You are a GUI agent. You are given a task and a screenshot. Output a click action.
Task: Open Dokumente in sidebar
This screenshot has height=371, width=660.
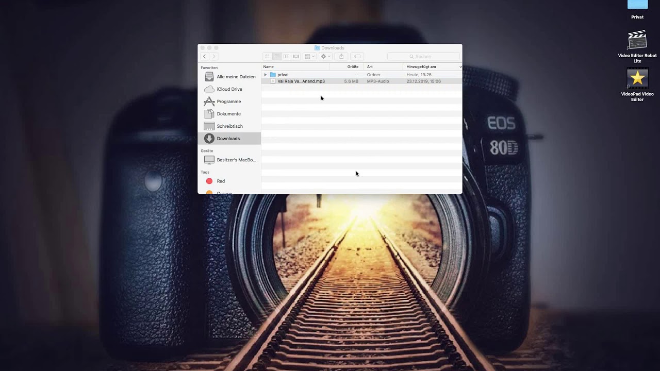229,114
